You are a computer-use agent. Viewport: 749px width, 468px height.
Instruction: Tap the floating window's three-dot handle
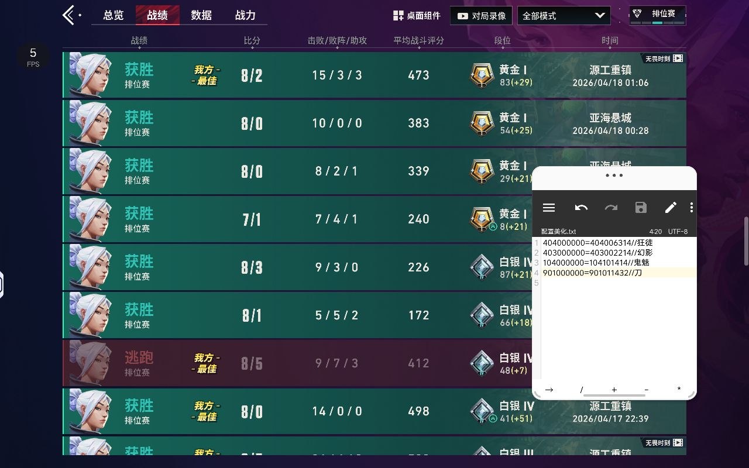click(614, 175)
